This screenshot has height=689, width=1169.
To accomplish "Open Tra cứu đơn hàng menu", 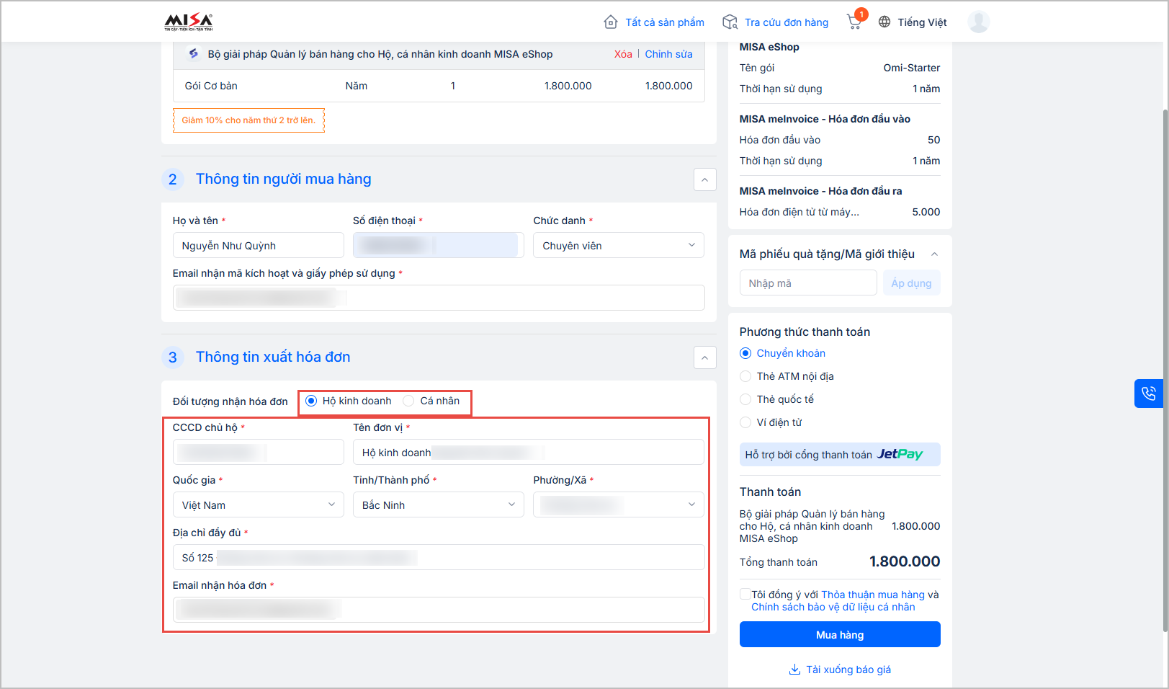I will click(786, 22).
